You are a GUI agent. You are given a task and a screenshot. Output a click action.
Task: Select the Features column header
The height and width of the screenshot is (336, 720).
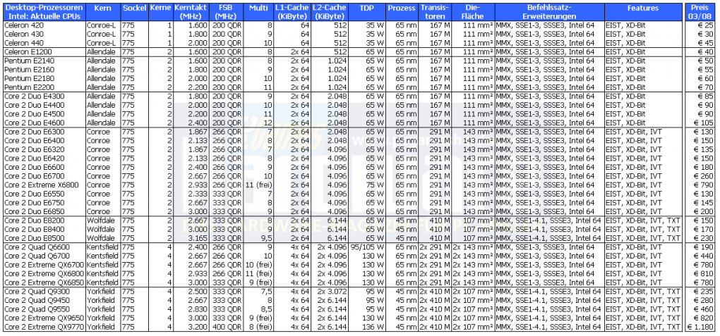click(643, 12)
